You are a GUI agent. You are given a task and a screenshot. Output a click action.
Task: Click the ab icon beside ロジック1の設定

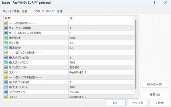[6, 53]
